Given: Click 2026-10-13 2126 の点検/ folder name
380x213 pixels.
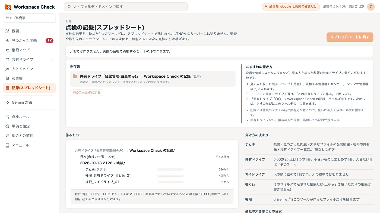Looking at the screenshot, I should click(x=103, y=163).
